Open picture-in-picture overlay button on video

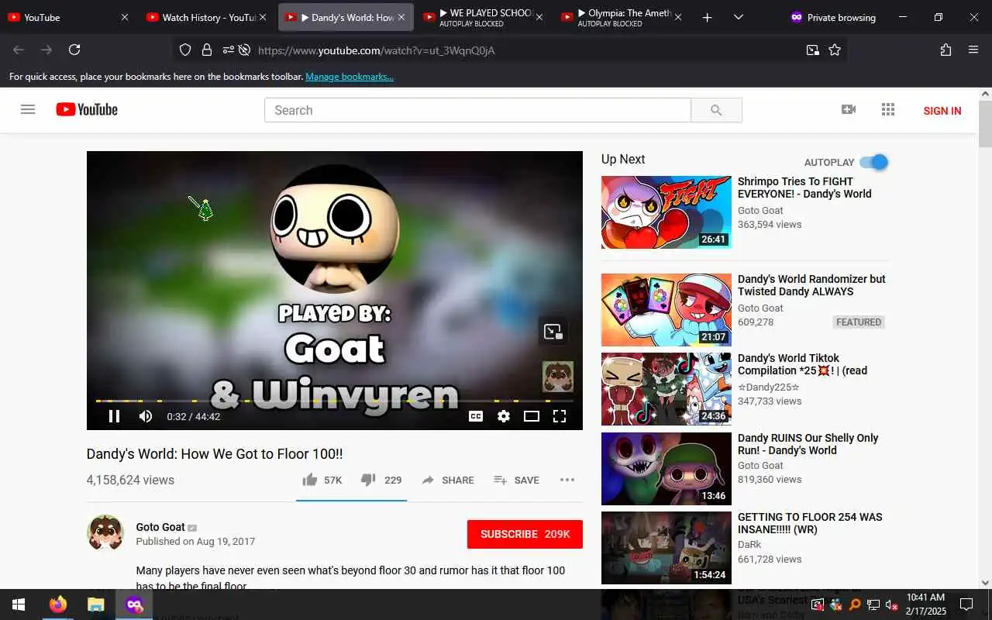click(x=553, y=332)
